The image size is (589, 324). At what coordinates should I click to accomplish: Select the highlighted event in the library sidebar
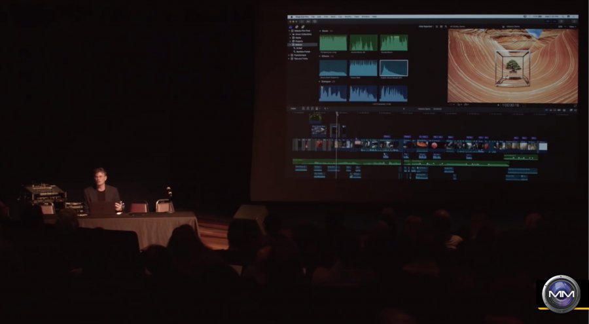tap(303, 45)
